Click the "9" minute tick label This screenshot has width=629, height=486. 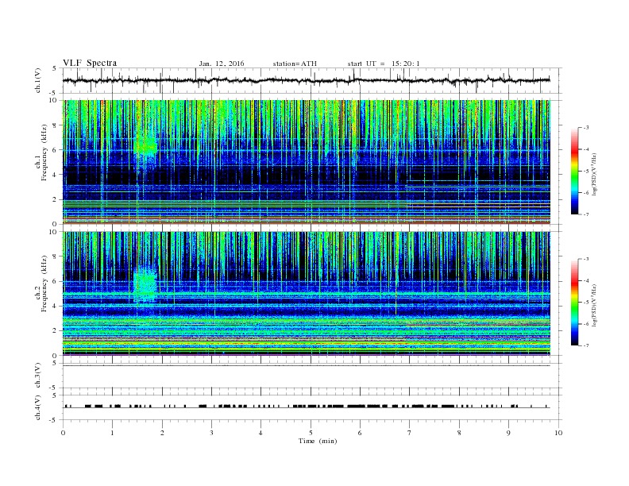[x=508, y=433]
